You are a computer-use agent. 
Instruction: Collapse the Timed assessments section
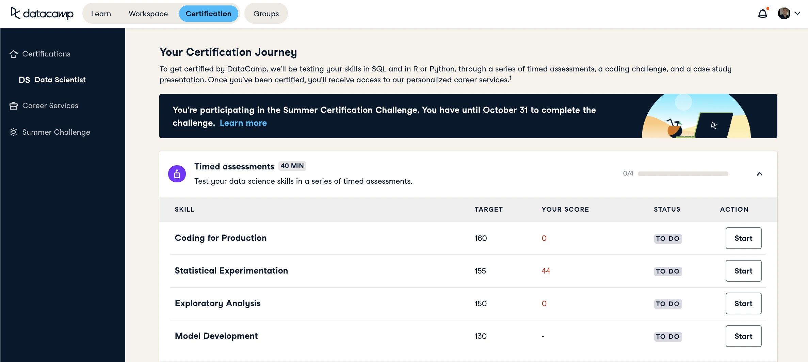[759, 174]
